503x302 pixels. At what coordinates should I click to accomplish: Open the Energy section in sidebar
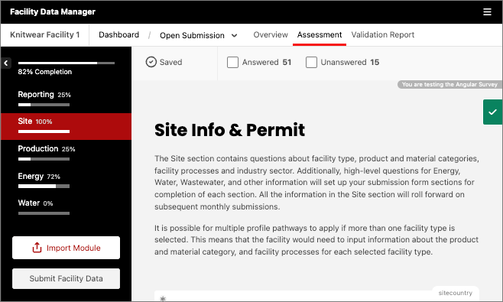coord(66,180)
